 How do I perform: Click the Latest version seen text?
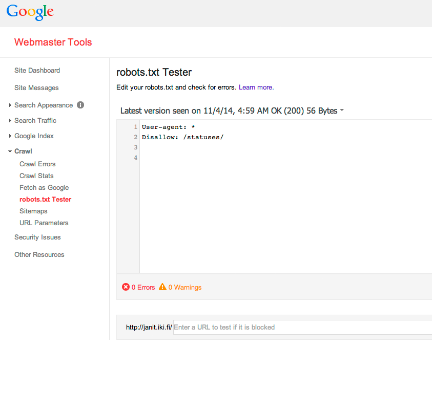pos(229,111)
